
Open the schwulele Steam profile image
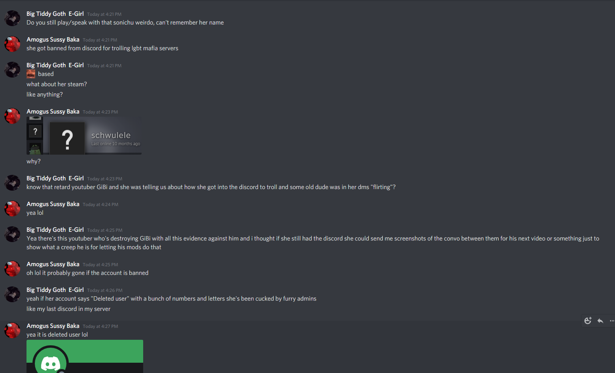coord(84,136)
